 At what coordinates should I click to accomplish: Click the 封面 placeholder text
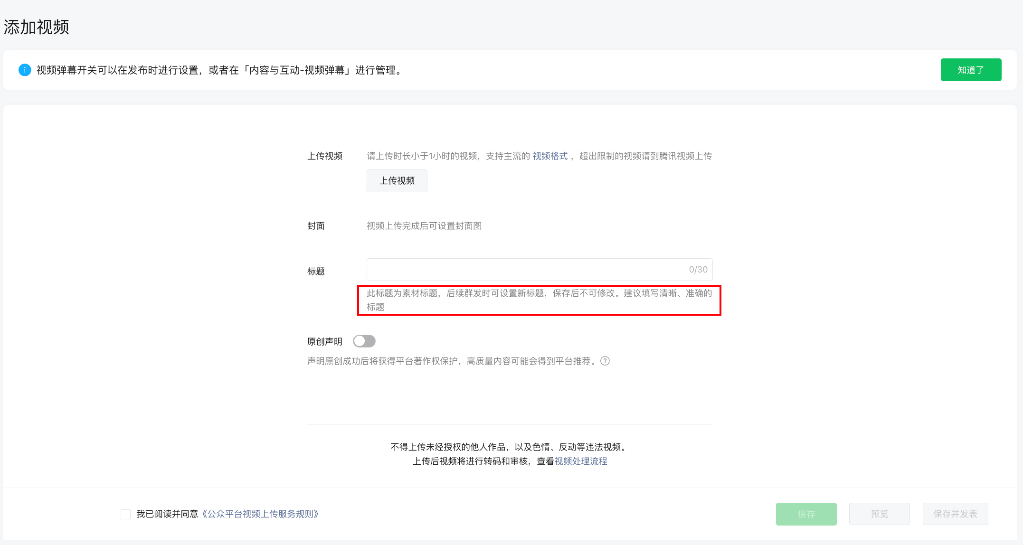424,226
